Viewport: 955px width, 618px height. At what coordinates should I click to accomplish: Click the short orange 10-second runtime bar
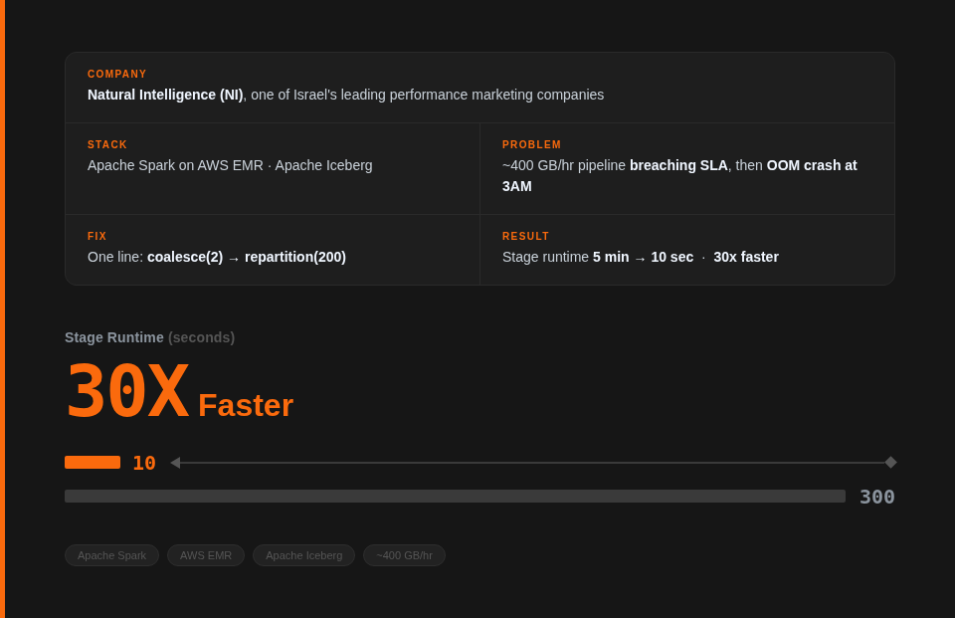click(93, 463)
